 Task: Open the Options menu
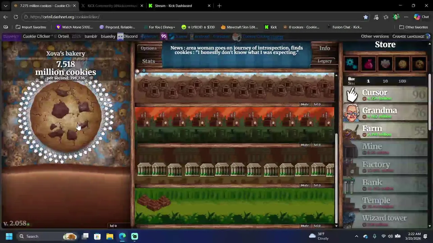coord(149,48)
